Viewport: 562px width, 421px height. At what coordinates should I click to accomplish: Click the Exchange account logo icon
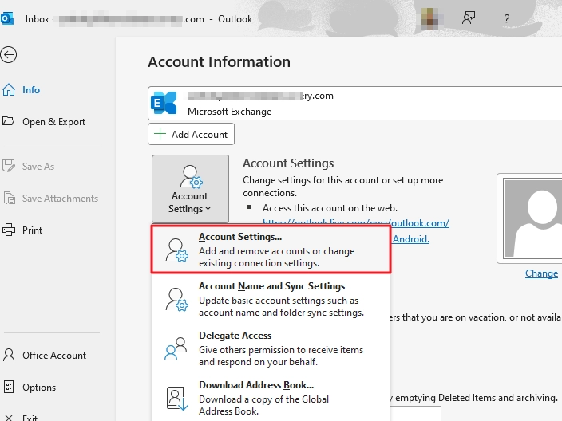pyautogui.click(x=164, y=103)
